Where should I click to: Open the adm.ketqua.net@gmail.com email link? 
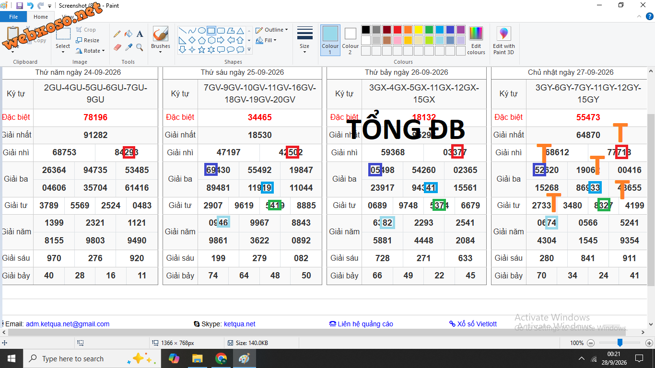click(x=68, y=324)
